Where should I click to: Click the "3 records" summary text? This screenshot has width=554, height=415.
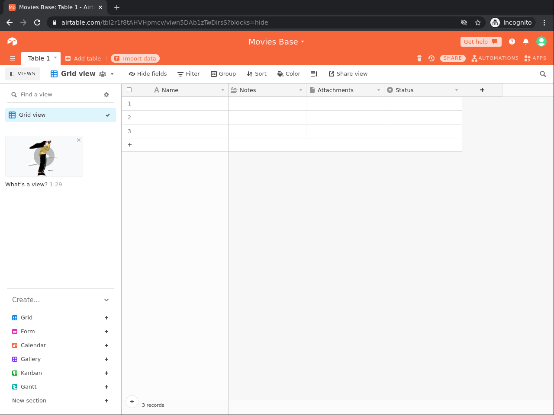pos(153,405)
